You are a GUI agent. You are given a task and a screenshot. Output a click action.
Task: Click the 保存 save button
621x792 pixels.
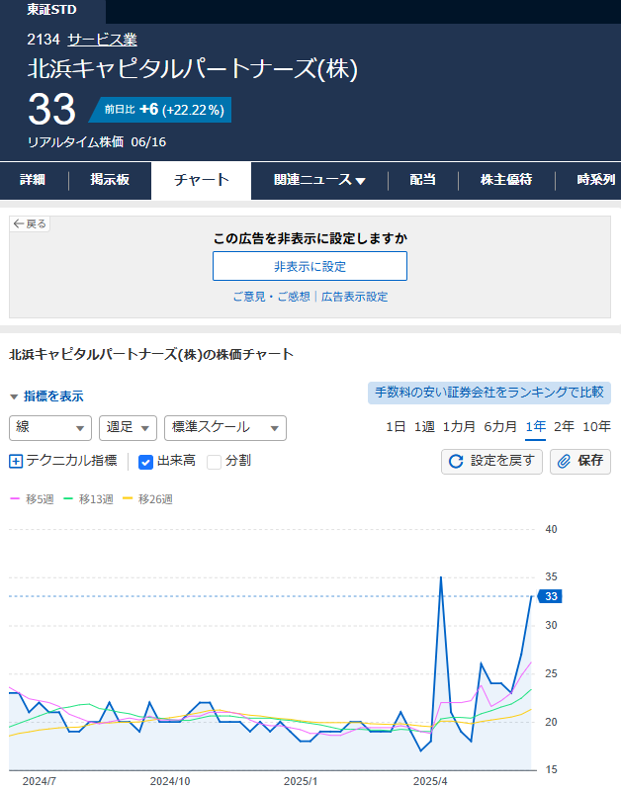(x=580, y=461)
